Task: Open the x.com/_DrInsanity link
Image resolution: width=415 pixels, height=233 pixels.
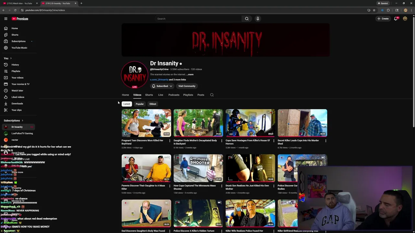Action: pos(159,80)
